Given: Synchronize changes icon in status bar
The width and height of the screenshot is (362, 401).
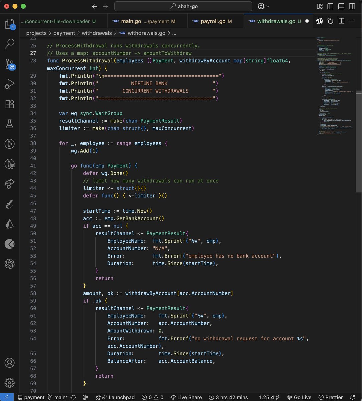Looking at the screenshot, I should (74, 397).
